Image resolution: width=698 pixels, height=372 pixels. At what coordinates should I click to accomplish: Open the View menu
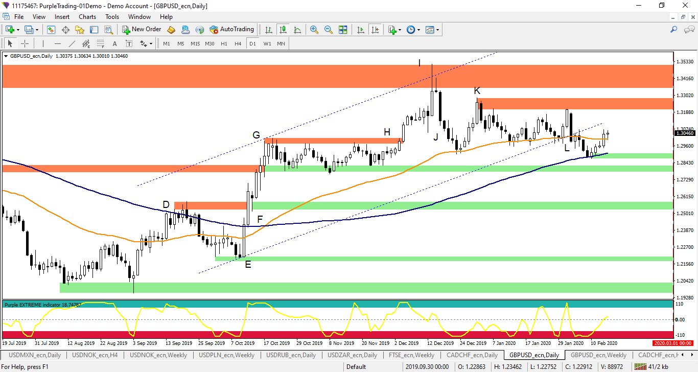pos(39,17)
